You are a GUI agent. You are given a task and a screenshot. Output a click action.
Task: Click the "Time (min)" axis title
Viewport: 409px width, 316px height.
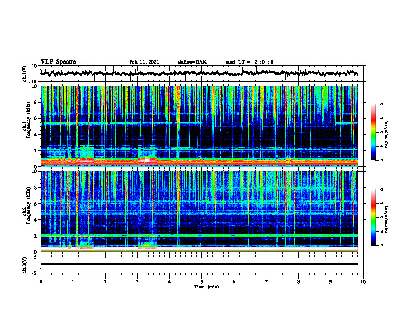click(x=207, y=287)
